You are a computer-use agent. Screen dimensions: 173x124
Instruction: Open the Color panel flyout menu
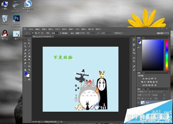tap(169, 38)
